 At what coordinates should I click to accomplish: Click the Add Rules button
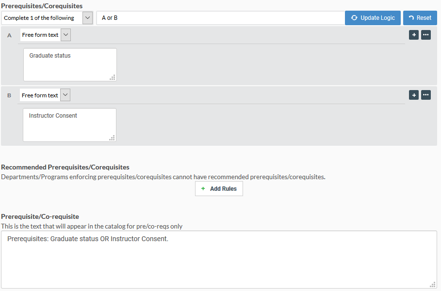pos(219,188)
